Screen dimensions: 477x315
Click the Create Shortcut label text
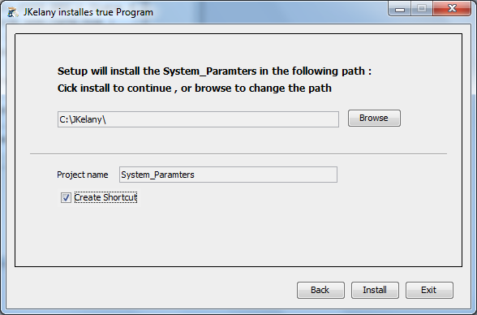(105, 197)
